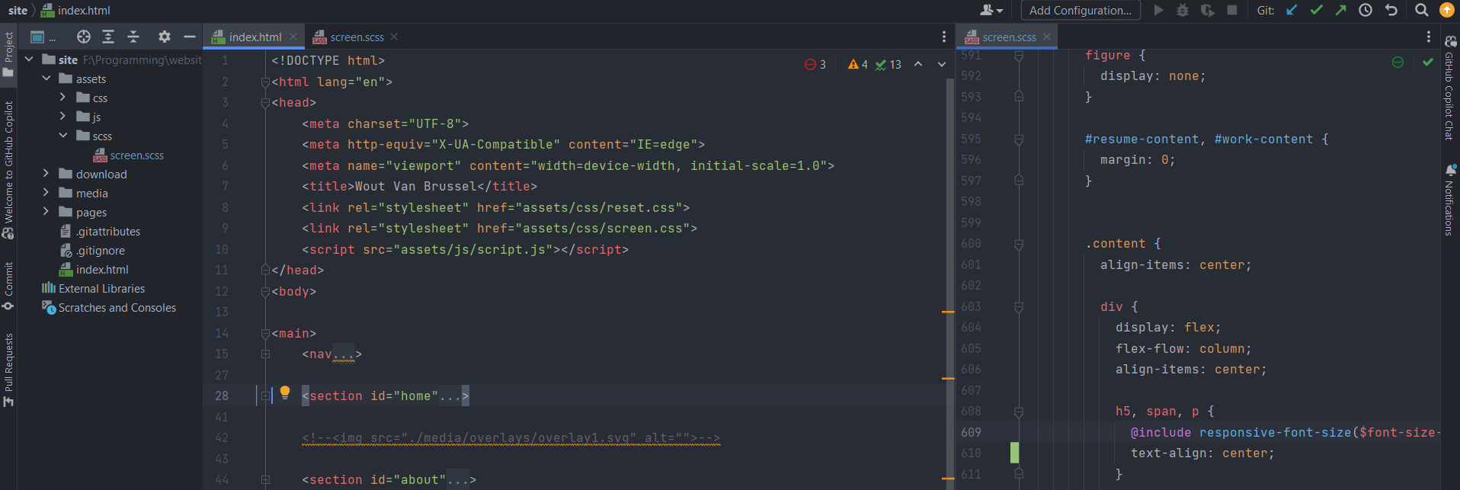The height and width of the screenshot is (490, 1460).
Task: Open index.html file in project tree
Action: [x=102, y=270]
